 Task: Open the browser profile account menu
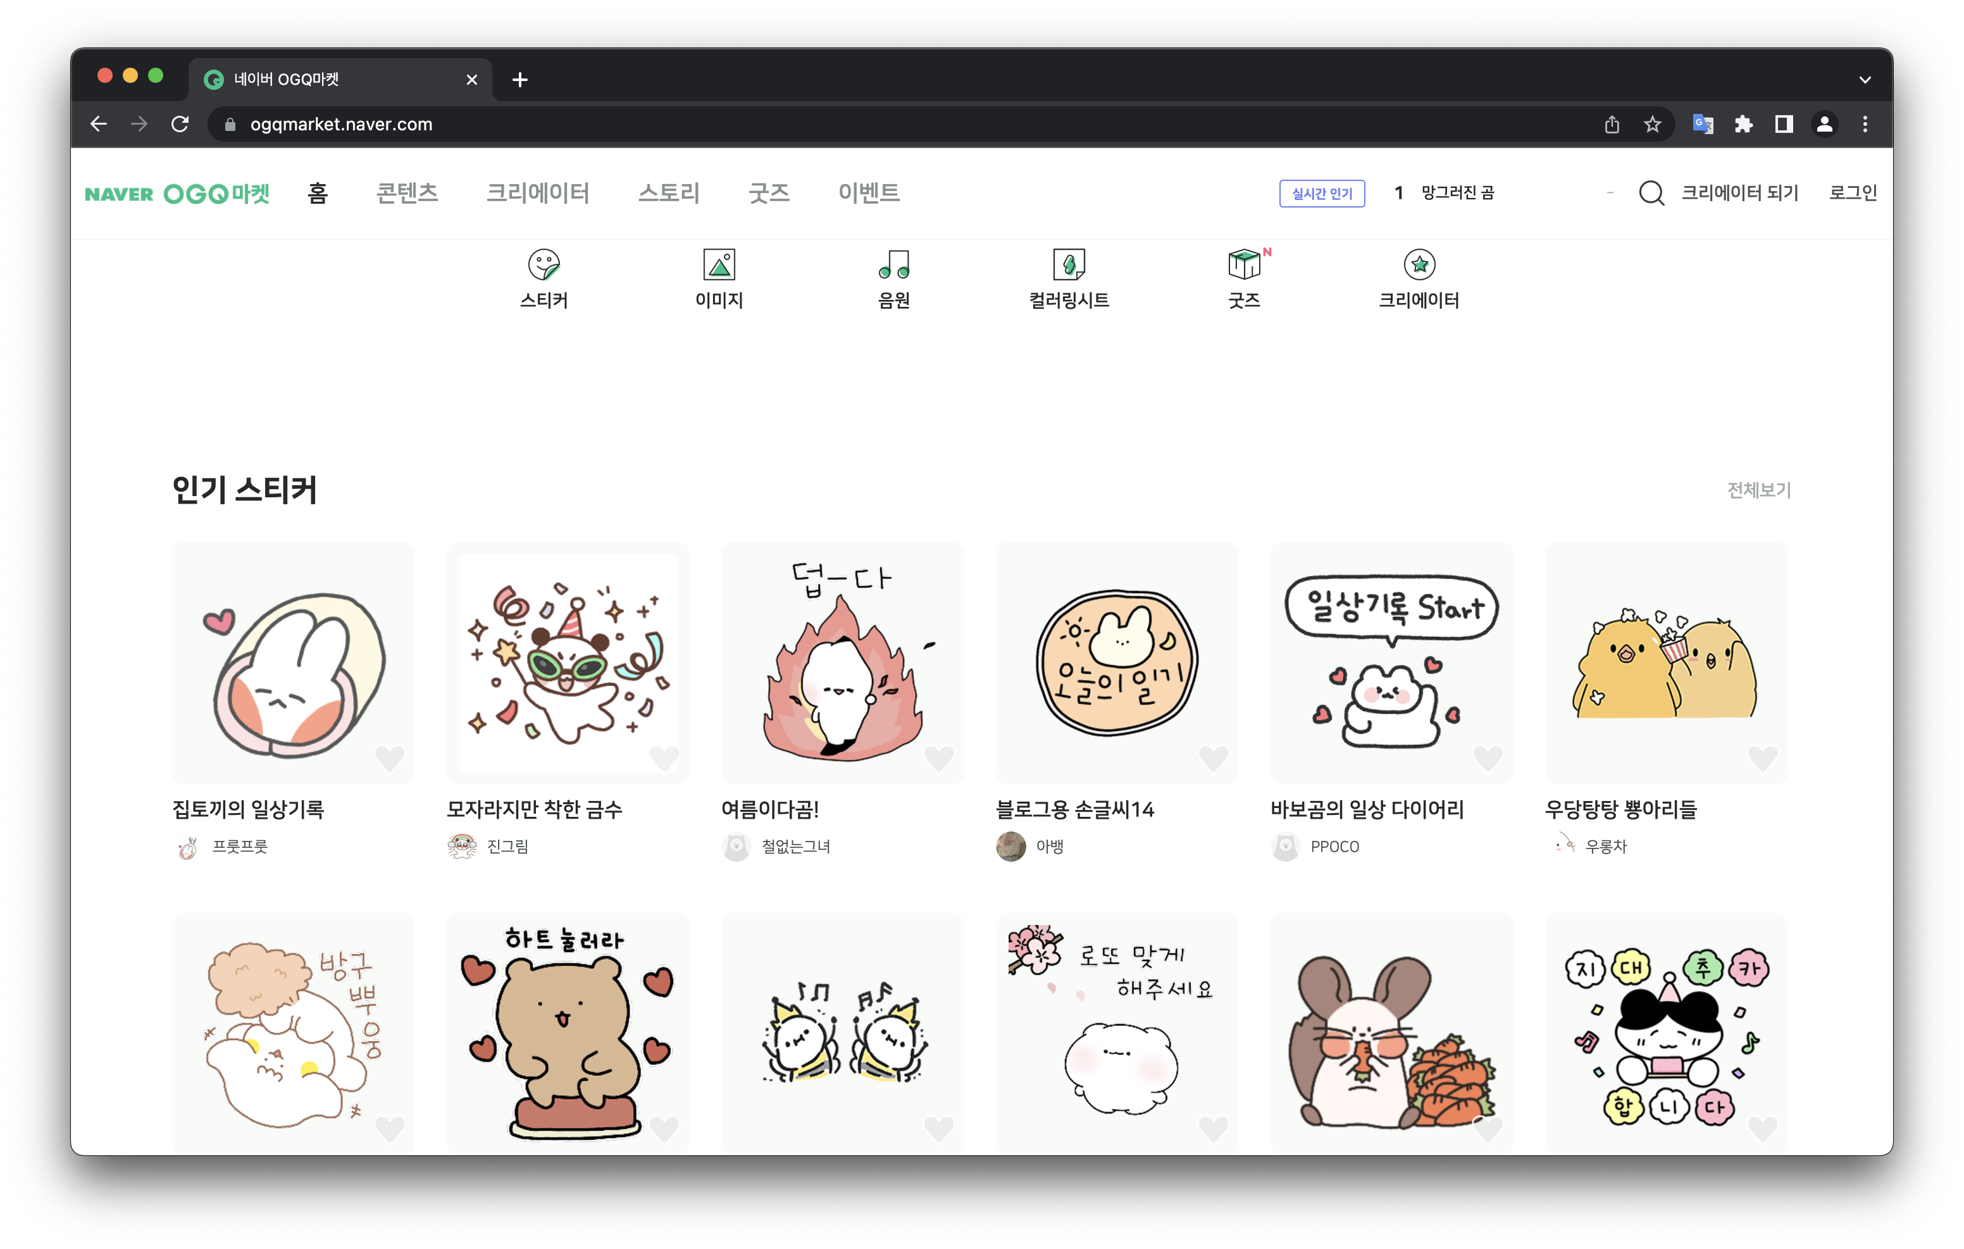click(x=1825, y=124)
